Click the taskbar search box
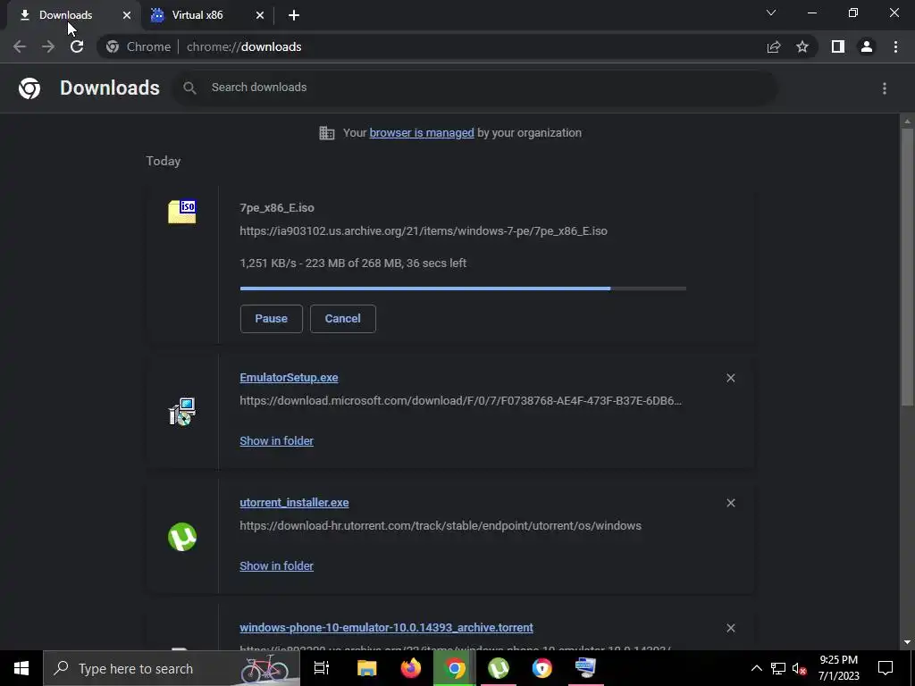Image resolution: width=915 pixels, height=686 pixels. 172,668
